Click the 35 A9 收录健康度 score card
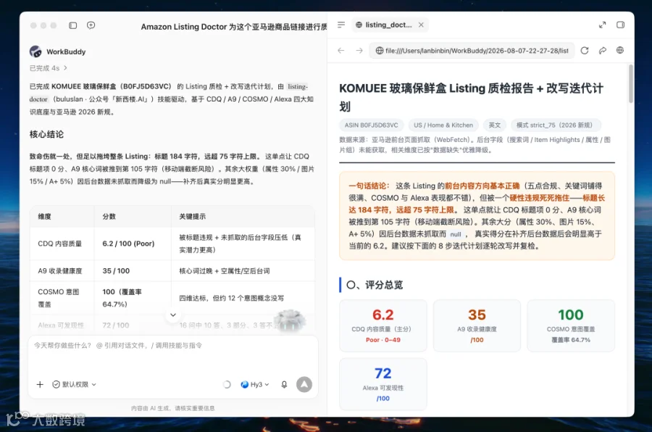 (477, 326)
